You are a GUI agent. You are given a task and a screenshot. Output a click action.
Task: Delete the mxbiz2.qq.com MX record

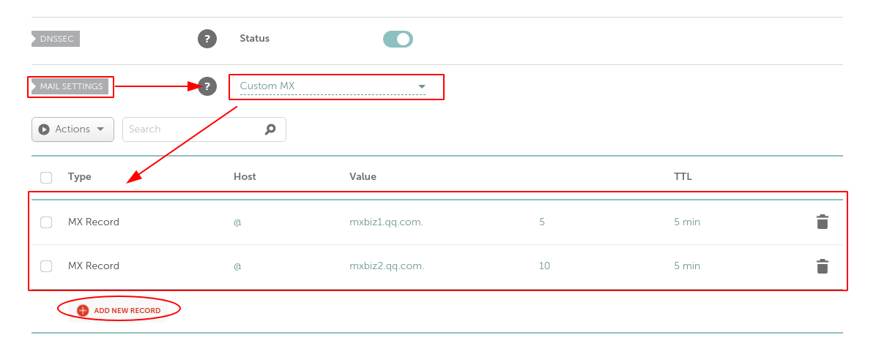coord(822,266)
